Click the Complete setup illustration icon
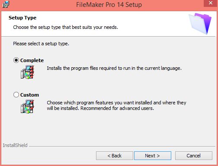Viewport: 218px width, 166px height. (27, 72)
